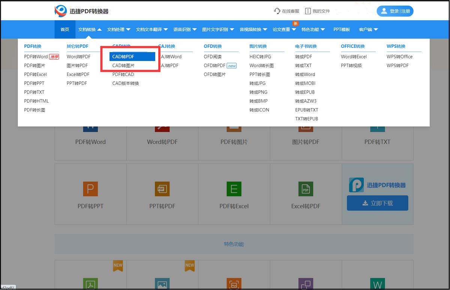Expand the 特色功能 dropdown
The height and width of the screenshot is (290, 450).
[311, 29]
